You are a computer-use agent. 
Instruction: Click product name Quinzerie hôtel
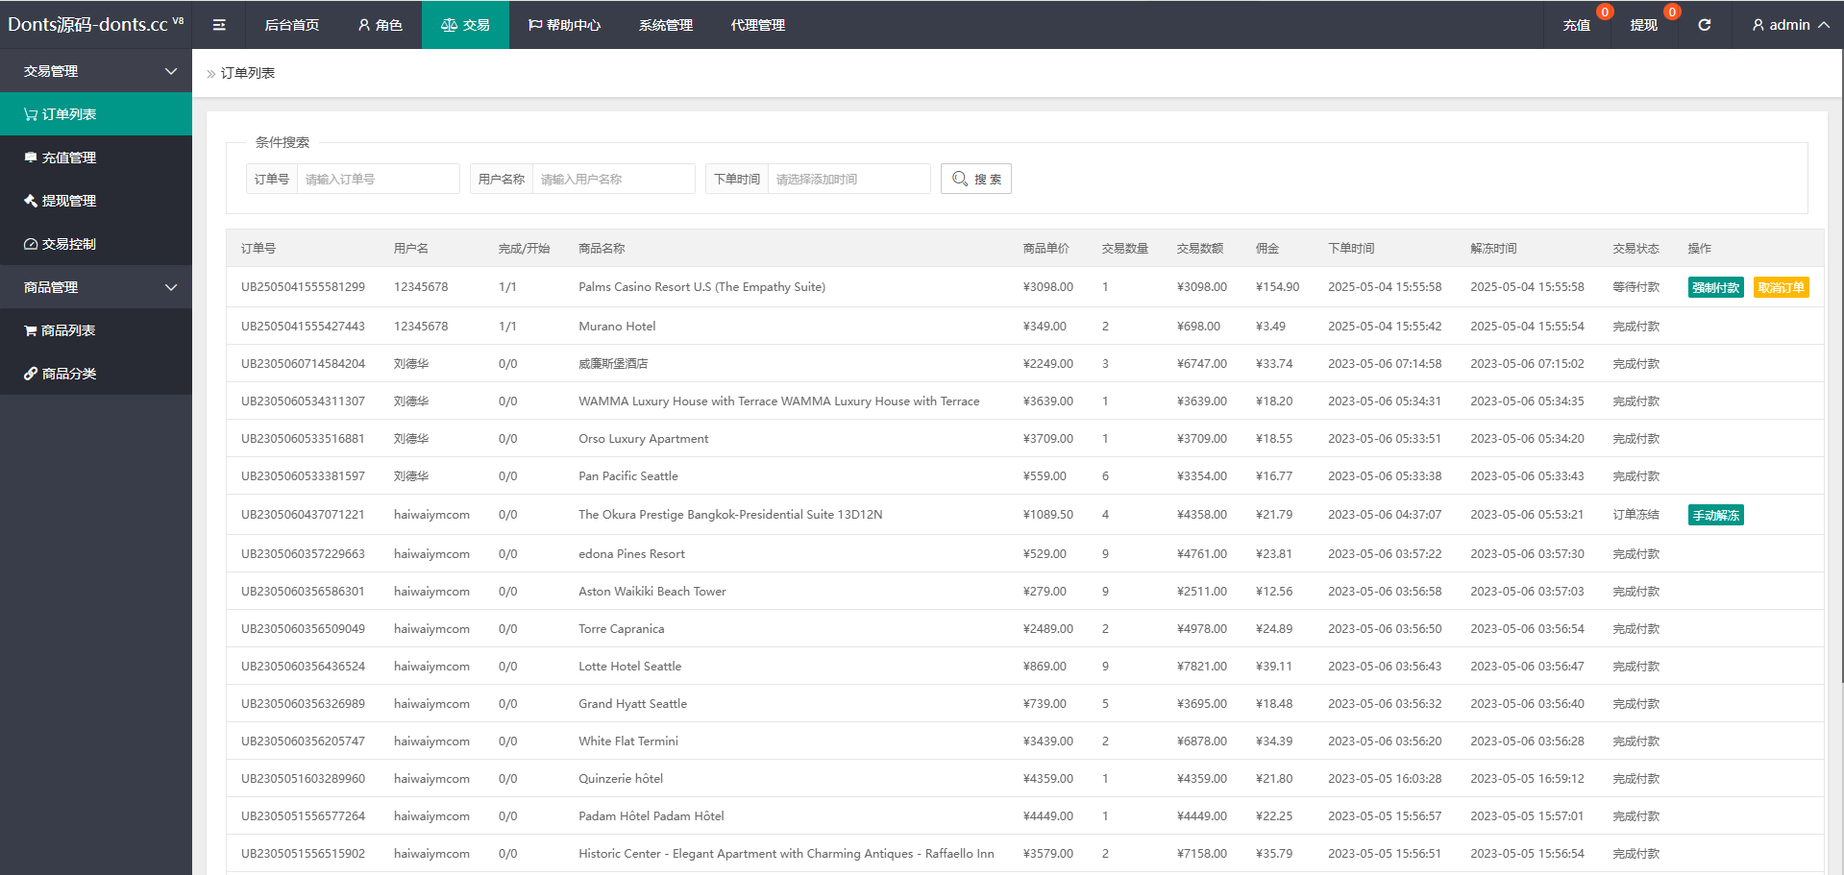click(x=621, y=779)
